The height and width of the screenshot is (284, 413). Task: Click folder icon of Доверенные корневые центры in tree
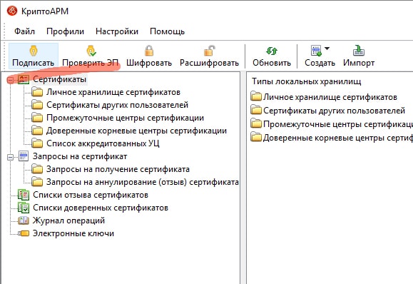coord(37,131)
